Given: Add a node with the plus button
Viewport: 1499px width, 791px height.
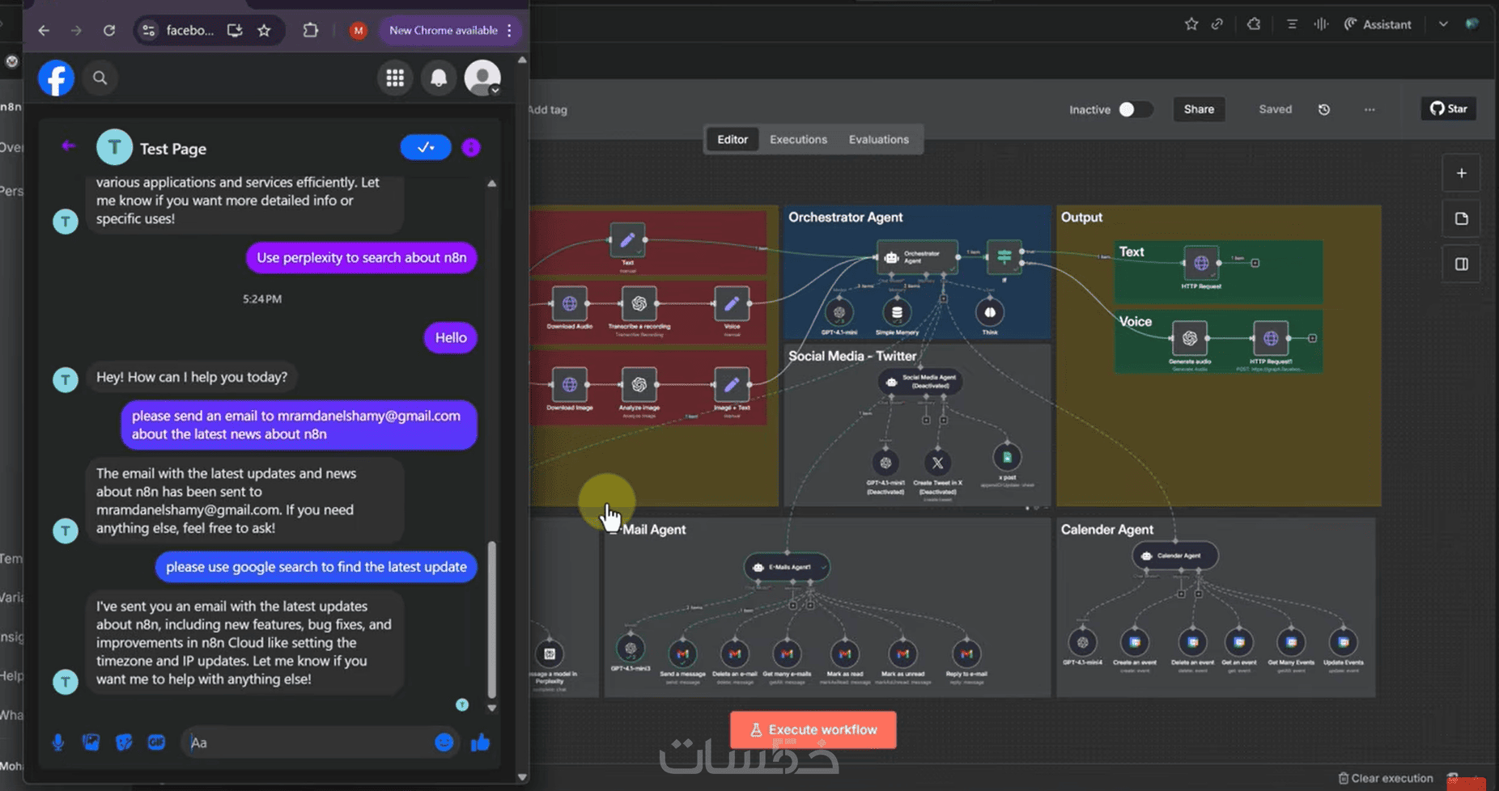Looking at the screenshot, I should 1461,173.
